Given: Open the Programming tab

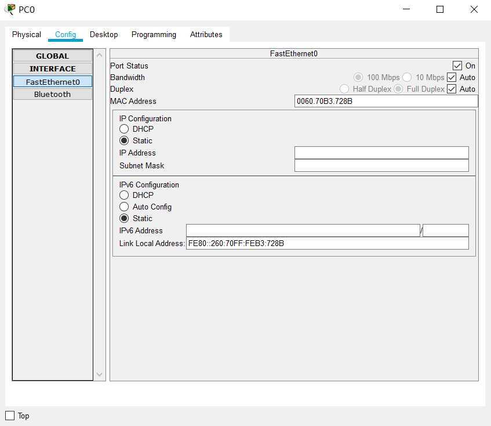Looking at the screenshot, I should click(x=154, y=34).
